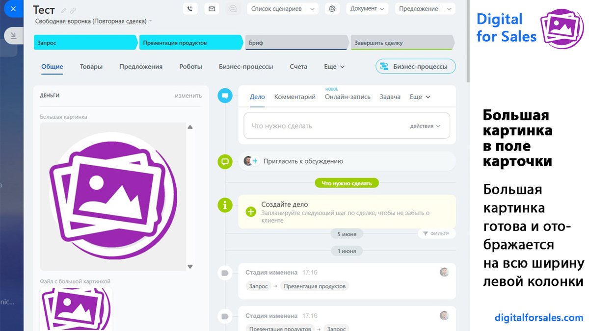Edit deal title with the pencil icon
Image resolution: width=589 pixels, height=331 pixels.
64,10
